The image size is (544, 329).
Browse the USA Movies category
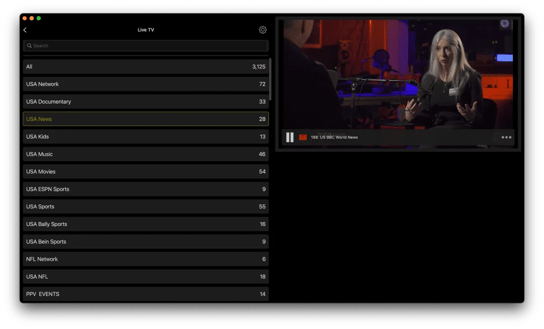tap(146, 172)
